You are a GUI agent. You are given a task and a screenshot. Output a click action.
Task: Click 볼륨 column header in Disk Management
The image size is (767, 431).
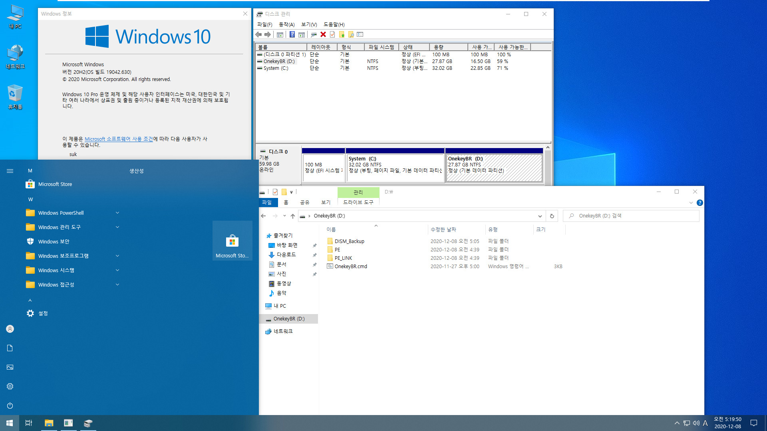281,47
